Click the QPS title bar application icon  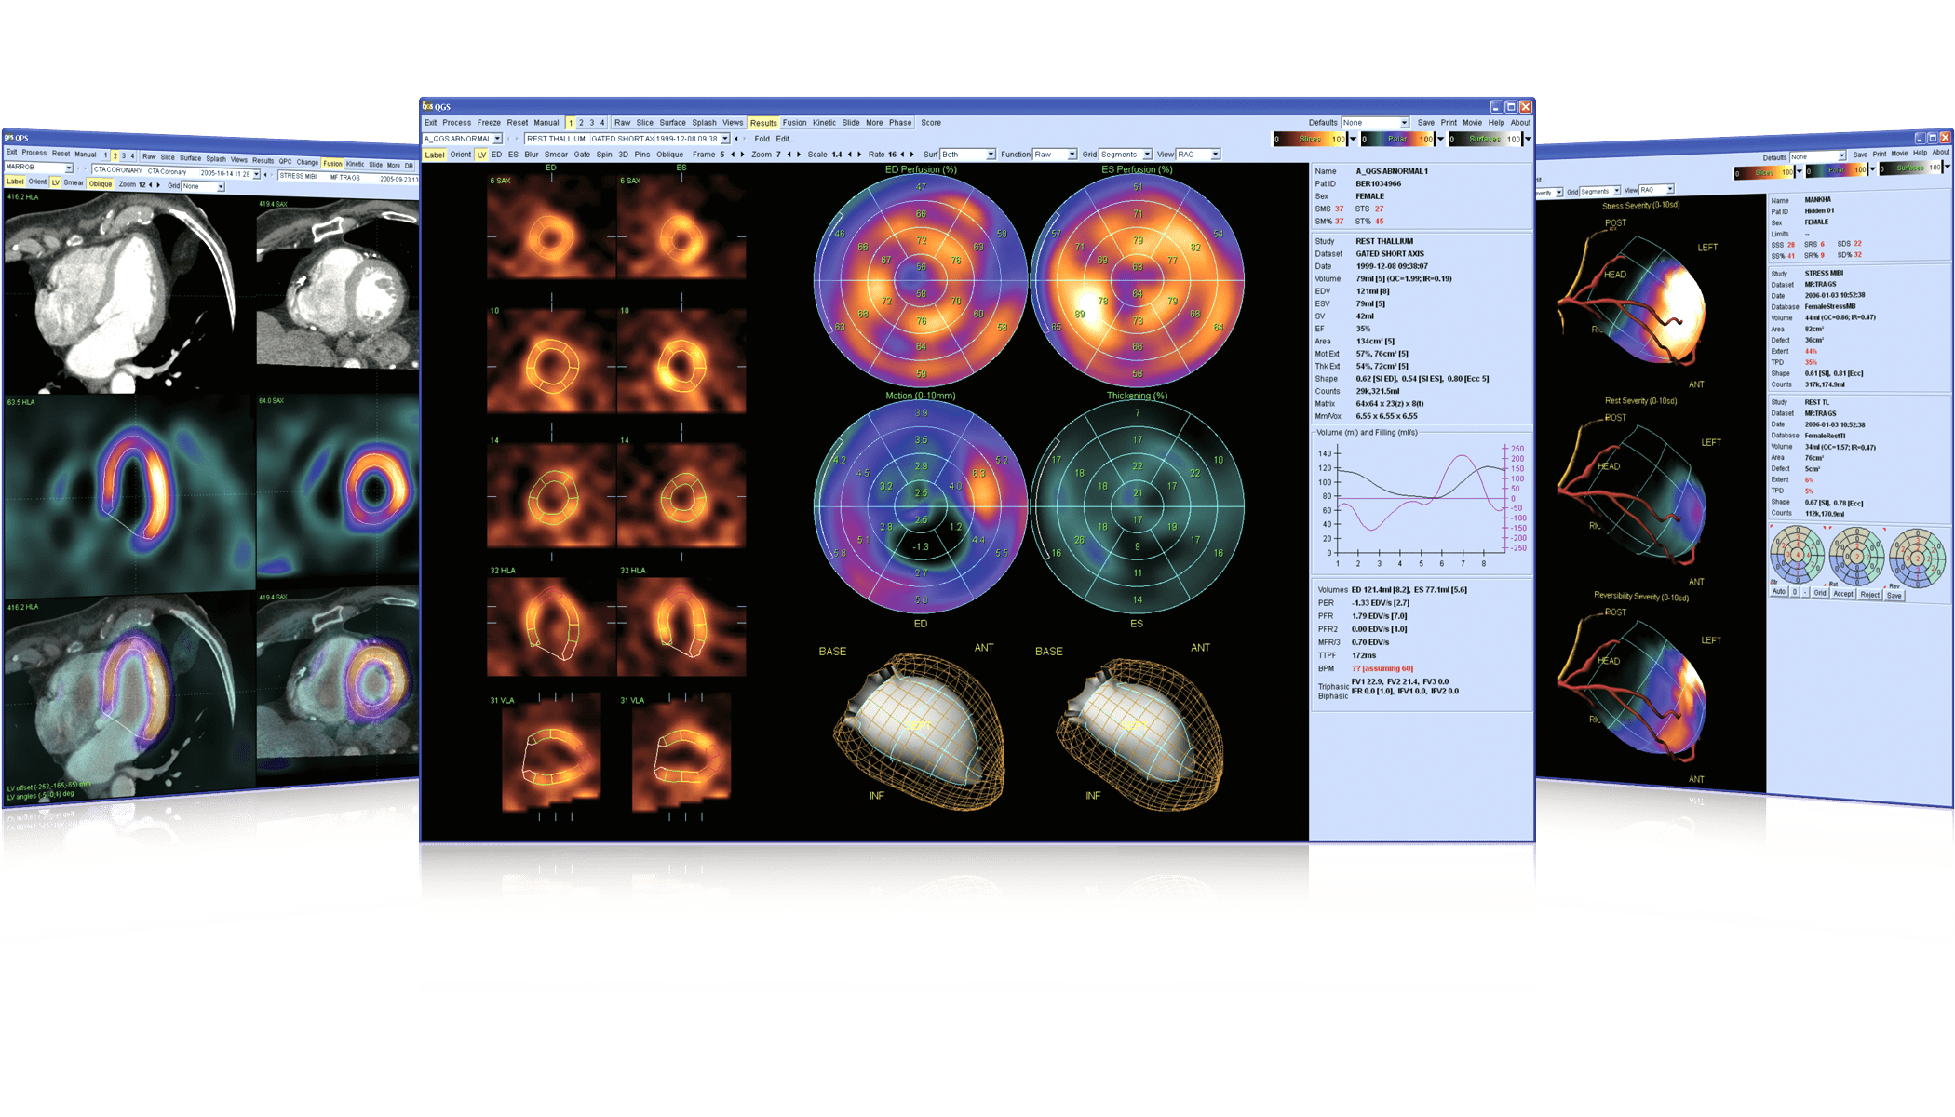pos(9,137)
